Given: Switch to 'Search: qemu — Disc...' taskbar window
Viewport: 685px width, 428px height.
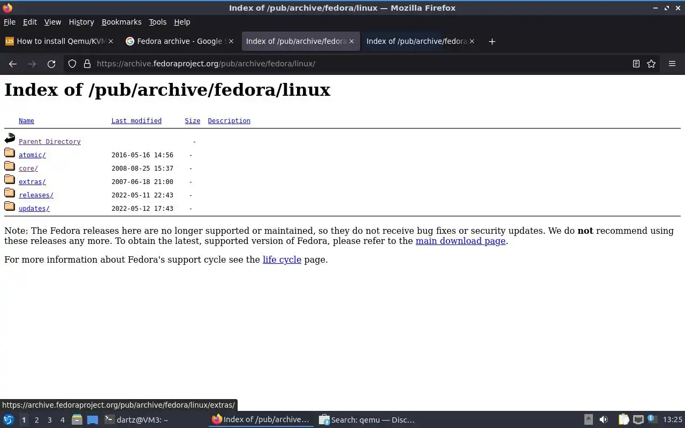Looking at the screenshot, I should pyautogui.click(x=367, y=420).
